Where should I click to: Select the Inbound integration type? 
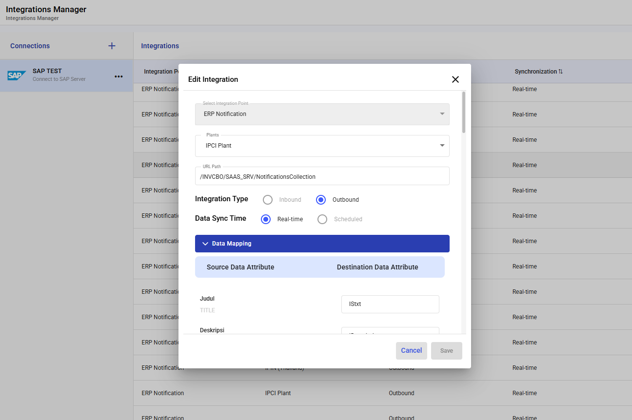coord(268,200)
